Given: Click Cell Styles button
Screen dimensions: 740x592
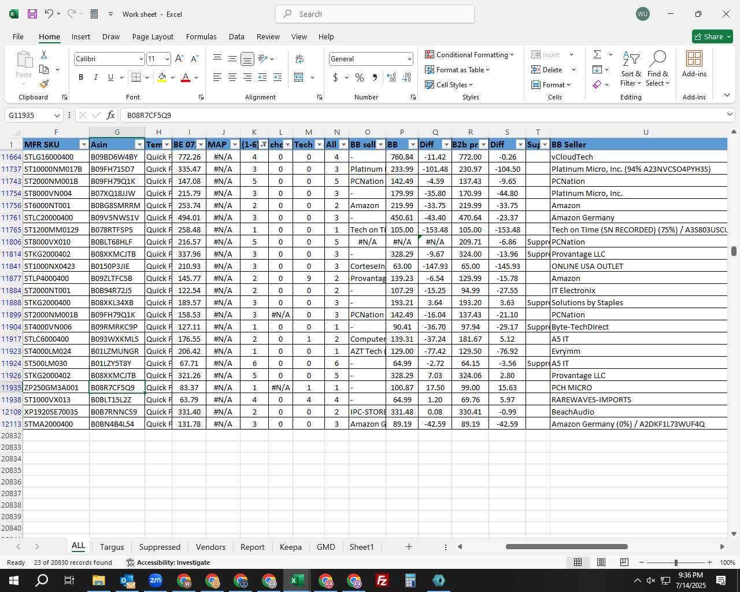Looking at the screenshot, I should [449, 84].
